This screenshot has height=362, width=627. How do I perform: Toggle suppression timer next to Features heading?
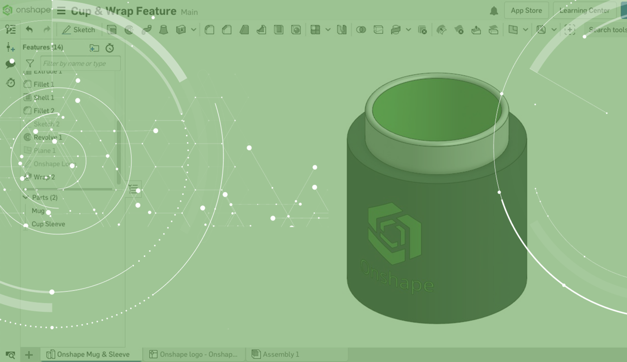110,48
